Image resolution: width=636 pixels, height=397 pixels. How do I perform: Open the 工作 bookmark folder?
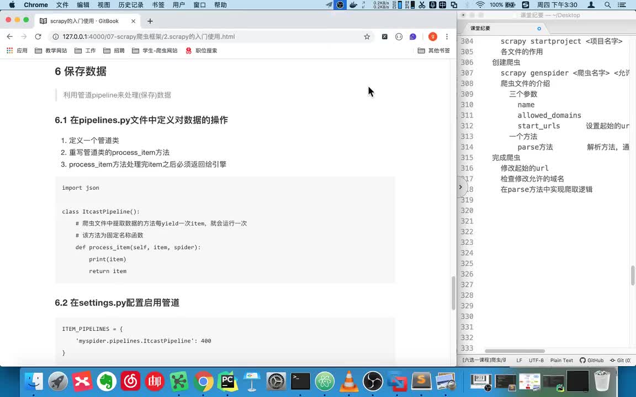[85, 51]
